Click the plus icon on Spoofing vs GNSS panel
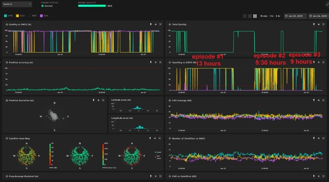 click(x=319, y=63)
